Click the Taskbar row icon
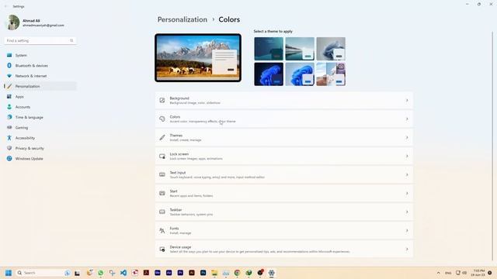The width and height of the screenshot is (497, 279). pyautogui.click(x=162, y=212)
